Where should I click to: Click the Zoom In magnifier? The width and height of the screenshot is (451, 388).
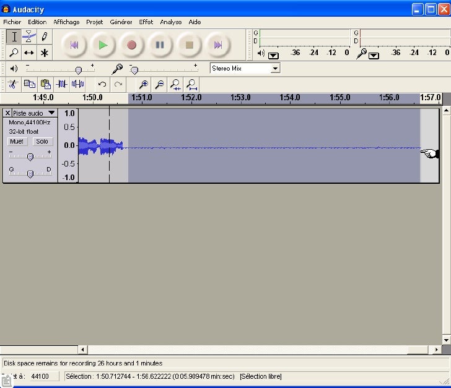[x=144, y=84]
